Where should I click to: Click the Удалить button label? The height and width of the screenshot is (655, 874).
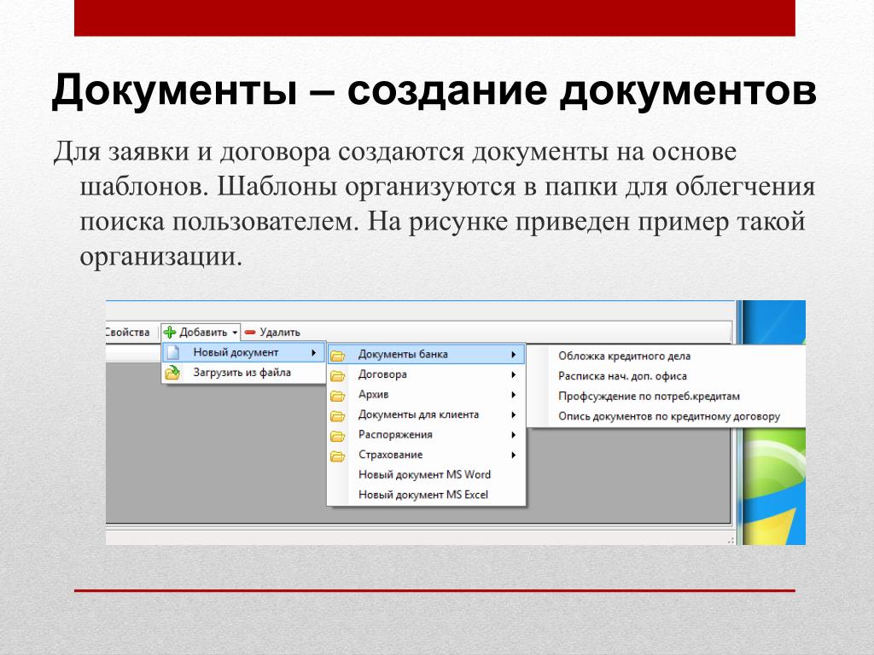[280, 333]
